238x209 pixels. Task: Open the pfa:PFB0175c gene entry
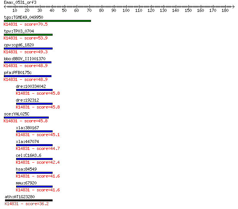click(x=18, y=72)
